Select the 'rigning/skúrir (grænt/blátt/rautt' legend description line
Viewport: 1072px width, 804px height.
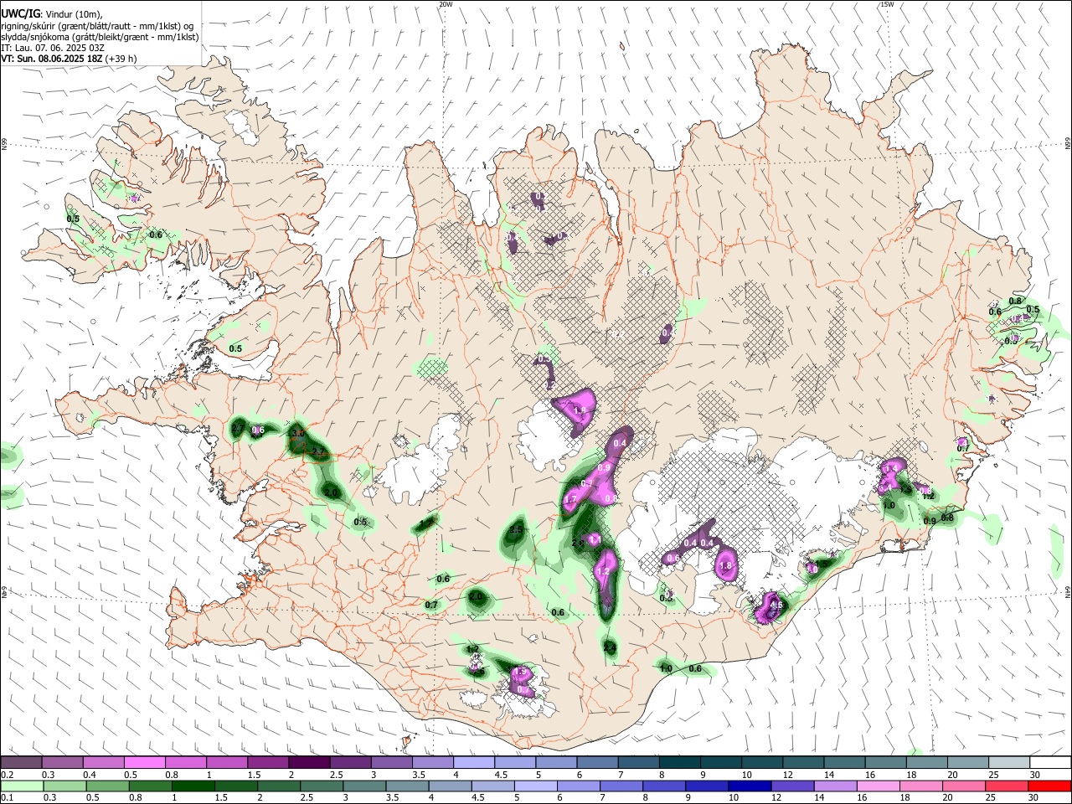pyautogui.click(x=98, y=26)
